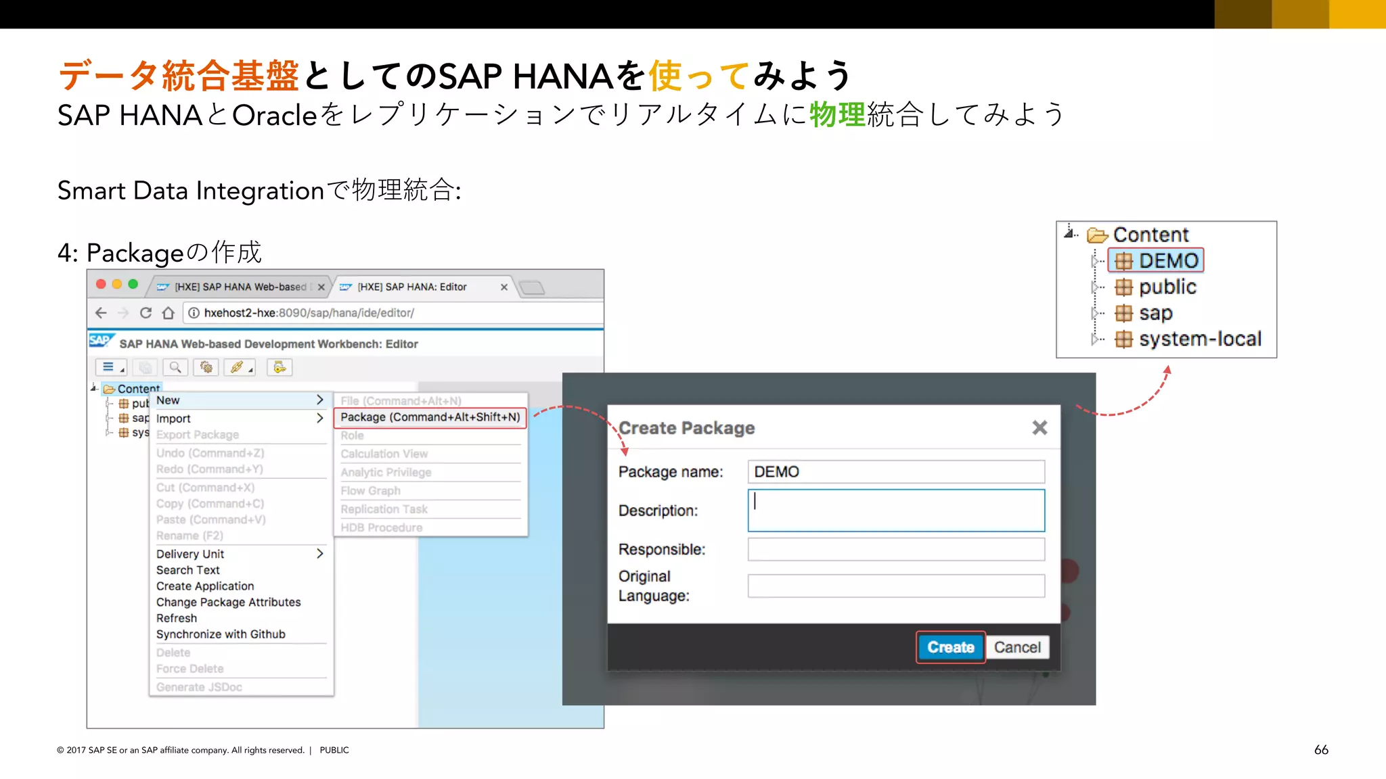The height and width of the screenshot is (779, 1386).
Task: Click the browser home icon
Action: [x=169, y=313]
